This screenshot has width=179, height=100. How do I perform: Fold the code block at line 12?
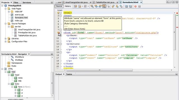(x=61, y=44)
